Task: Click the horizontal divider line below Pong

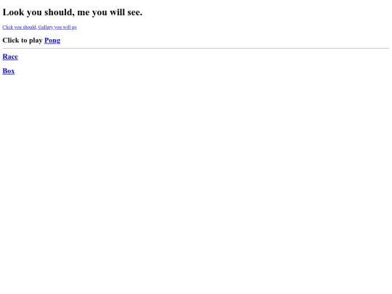Action: point(196,48)
